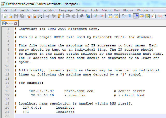This screenshot has height=118, width=166.
Task: Toggle show all characters pilcrow icon
Action: (129, 16)
